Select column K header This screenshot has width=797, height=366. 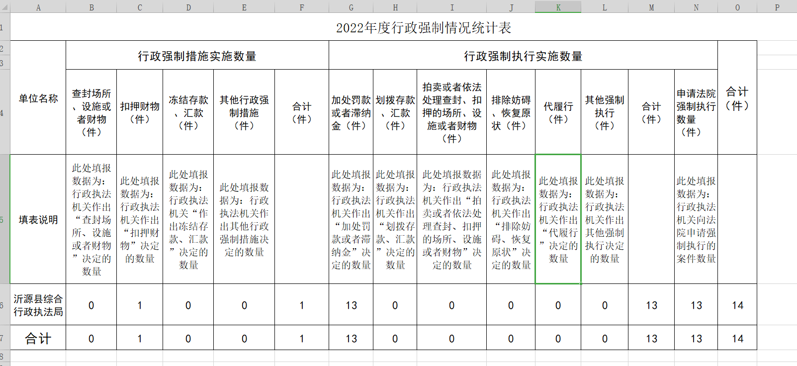point(558,7)
